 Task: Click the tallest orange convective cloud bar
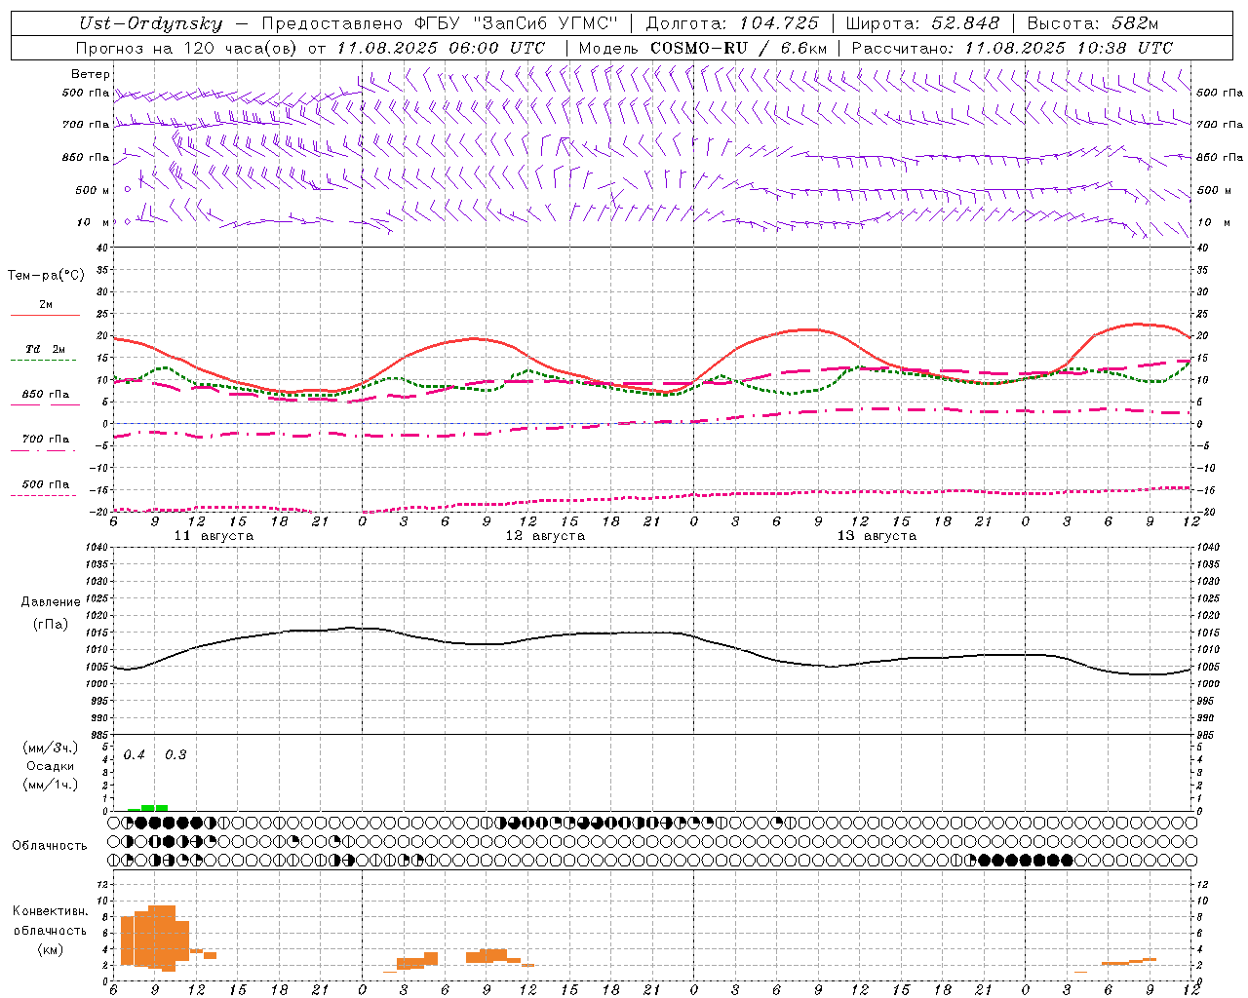click(x=169, y=938)
